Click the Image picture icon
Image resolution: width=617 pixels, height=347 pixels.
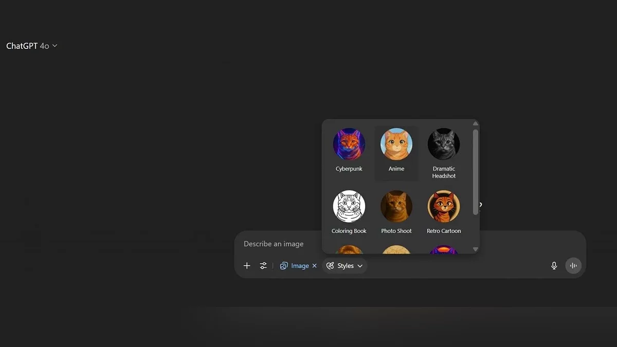pos(284,266)
